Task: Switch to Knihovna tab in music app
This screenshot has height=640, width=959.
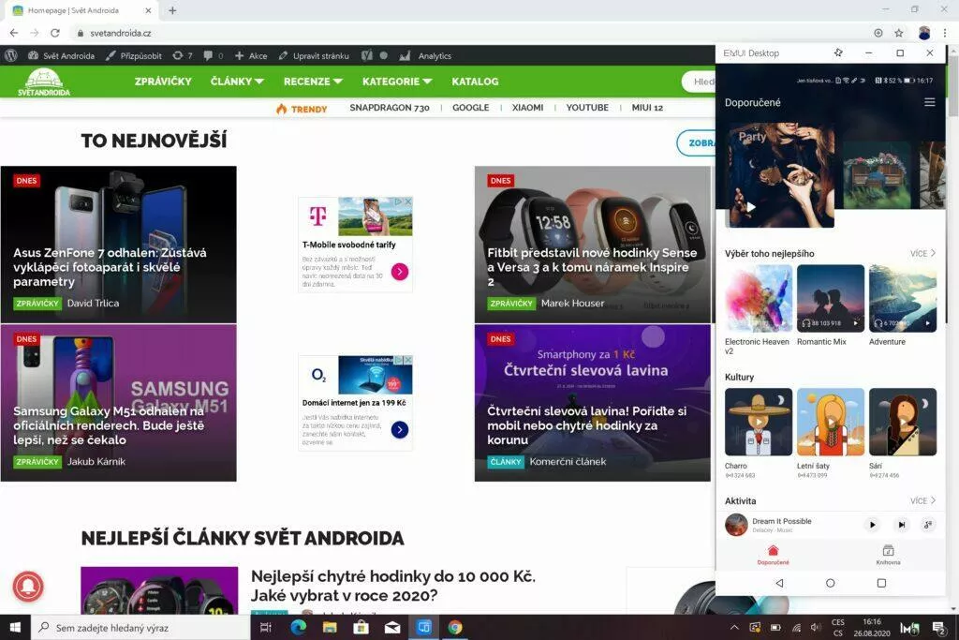Action: tap(888, 555)
